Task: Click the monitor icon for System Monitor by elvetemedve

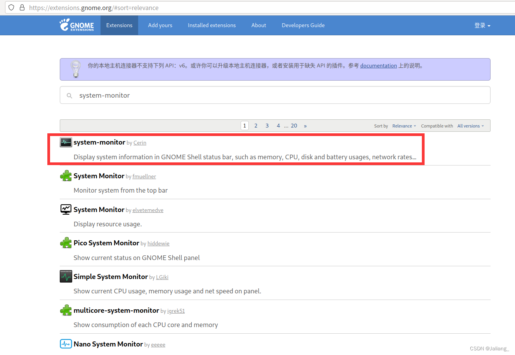Action: tap(66, 209)
